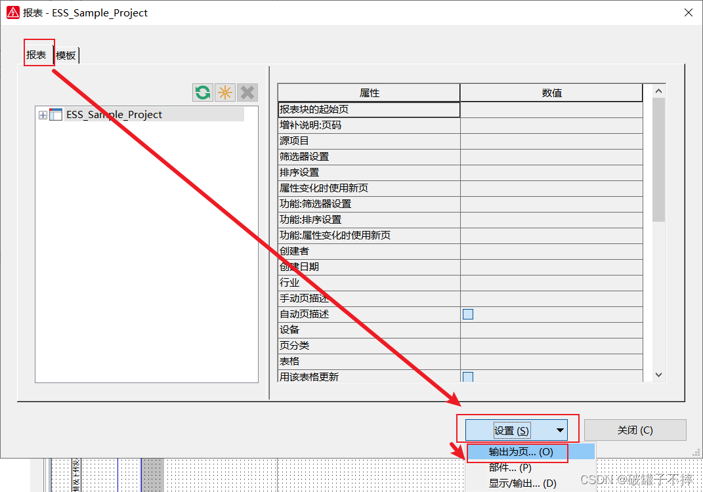The image size is (703, 492).
Task: Choose 输出为页... (O) from the menu
Action: pyautogui.click(x=521, y=452)
